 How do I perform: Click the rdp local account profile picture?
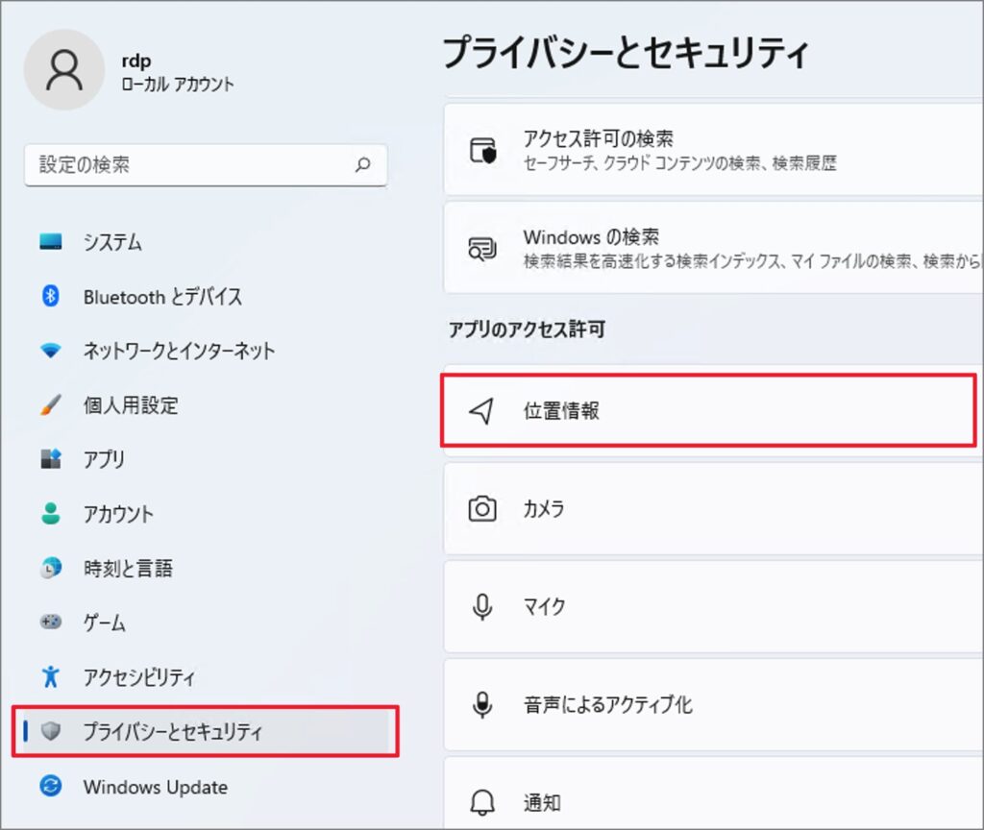coord(63,70)
